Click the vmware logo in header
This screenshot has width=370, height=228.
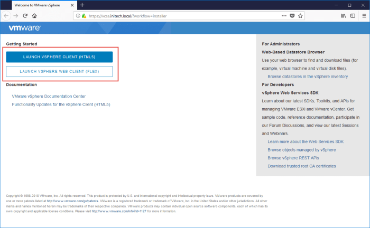point(24,28)
